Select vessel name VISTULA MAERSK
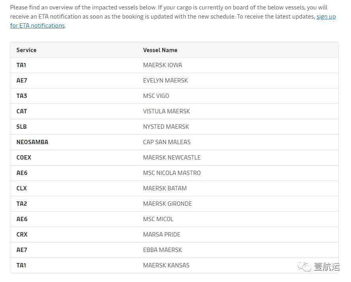Viewport: 351px width, 282px height. 167,111
